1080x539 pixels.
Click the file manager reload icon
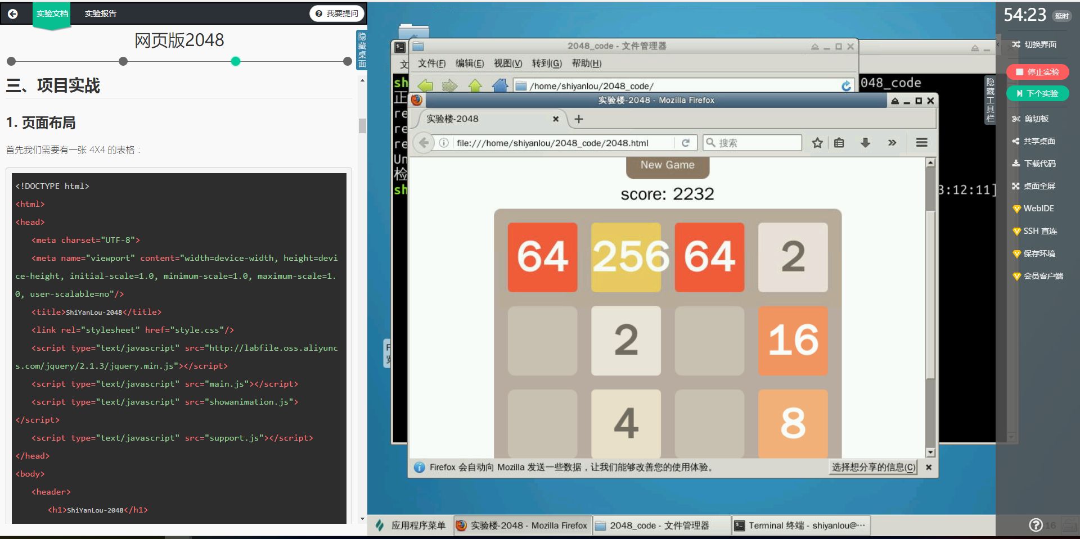pos(846,86)
